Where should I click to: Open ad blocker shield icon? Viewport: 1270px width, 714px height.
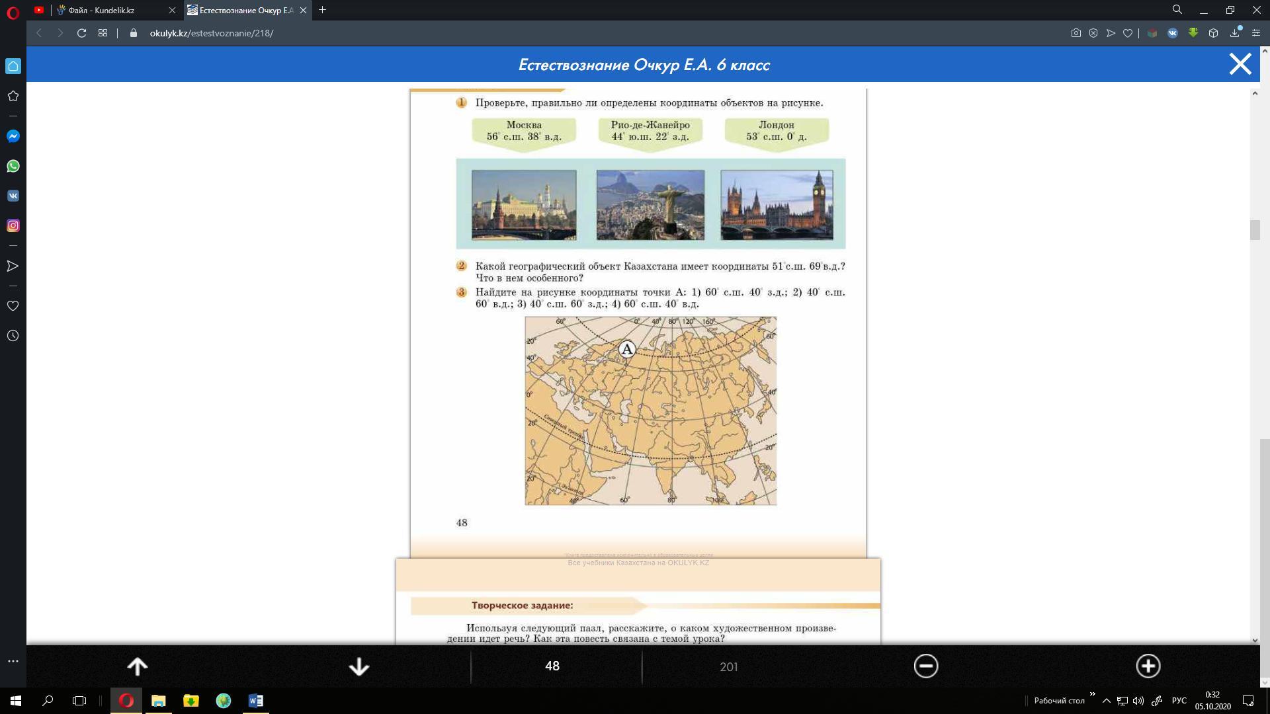pos(1093,33)
